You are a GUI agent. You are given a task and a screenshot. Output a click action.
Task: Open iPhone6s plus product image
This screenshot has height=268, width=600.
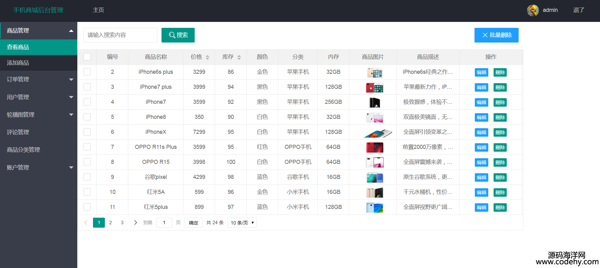click(375, 72)
